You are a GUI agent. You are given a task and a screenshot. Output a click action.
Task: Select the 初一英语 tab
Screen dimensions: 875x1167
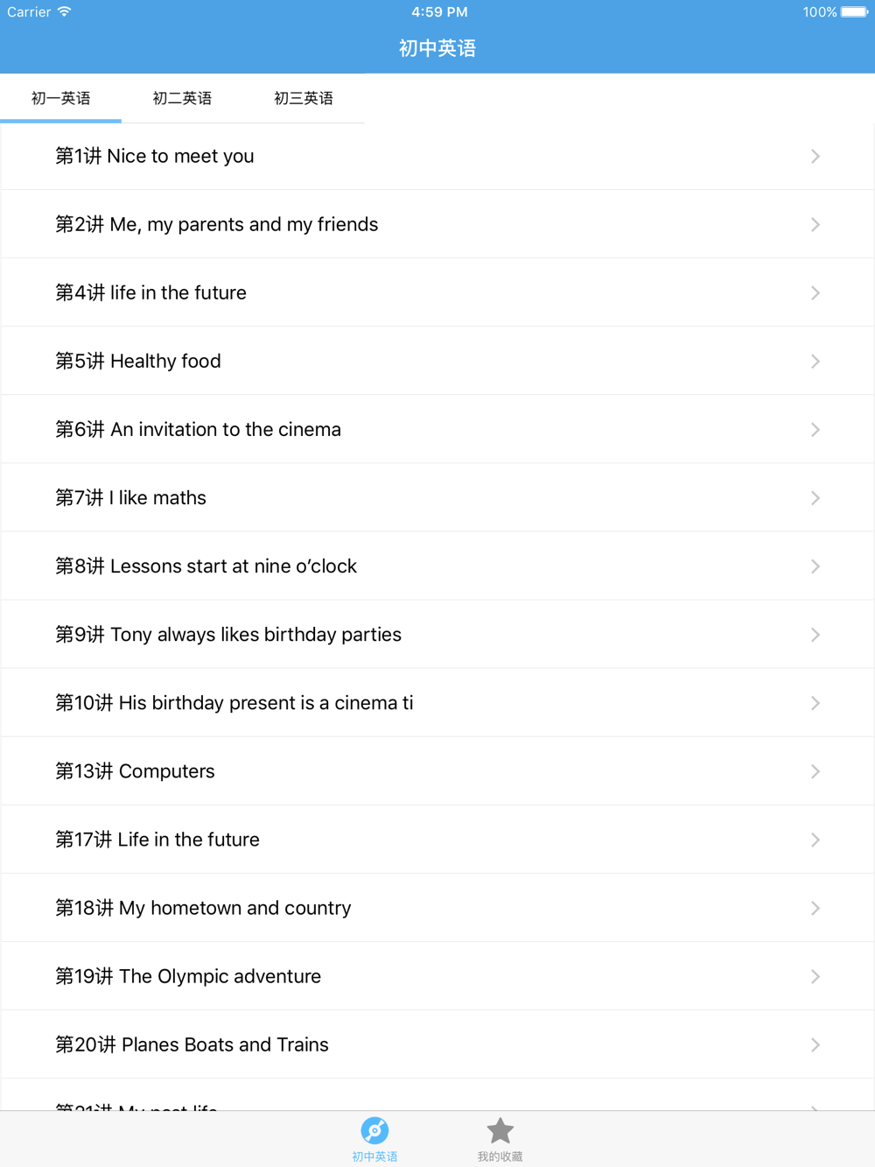(x=60, y=98)
